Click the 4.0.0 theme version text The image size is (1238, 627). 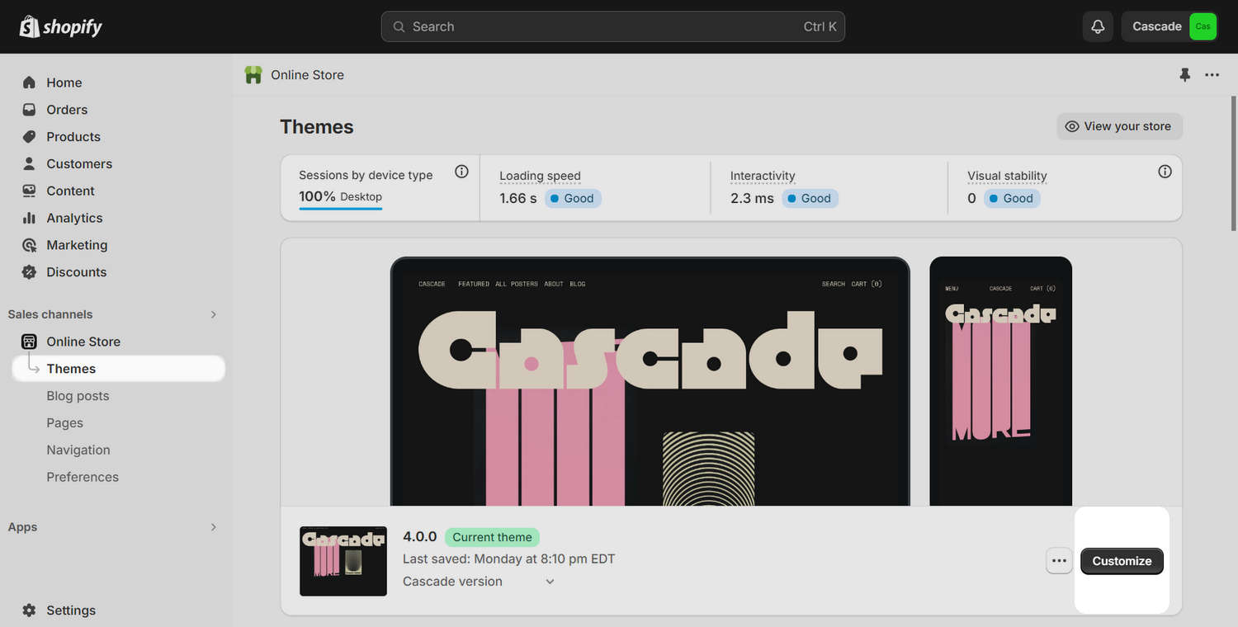(419, 537)
